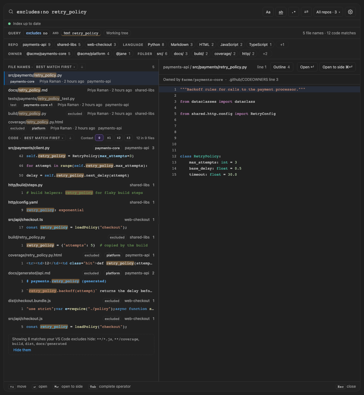Screen dimensions: 364x395
Task: Filter by owner @acme/payments-core 5
Action: 49,54
